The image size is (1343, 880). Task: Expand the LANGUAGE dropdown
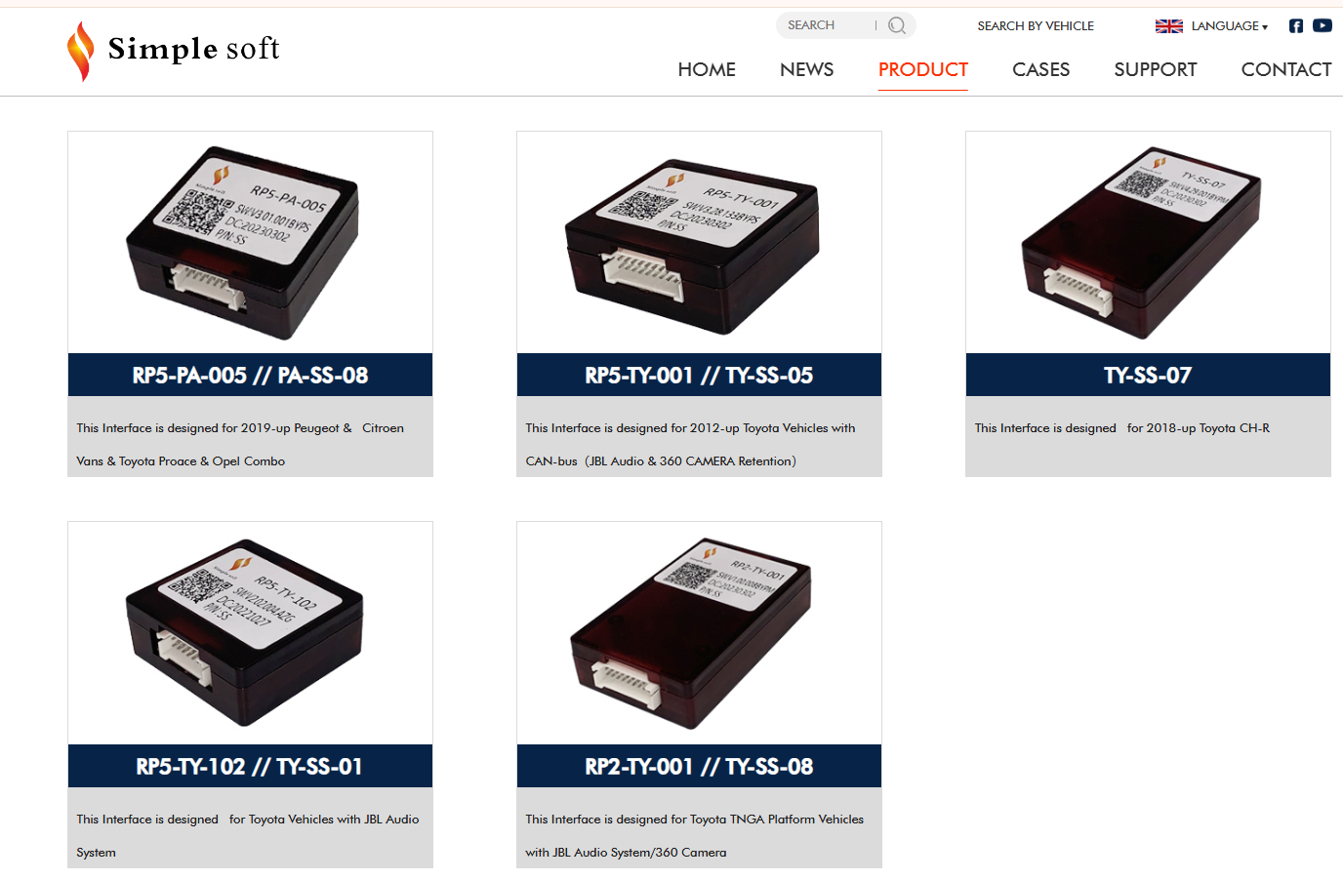1229,26
